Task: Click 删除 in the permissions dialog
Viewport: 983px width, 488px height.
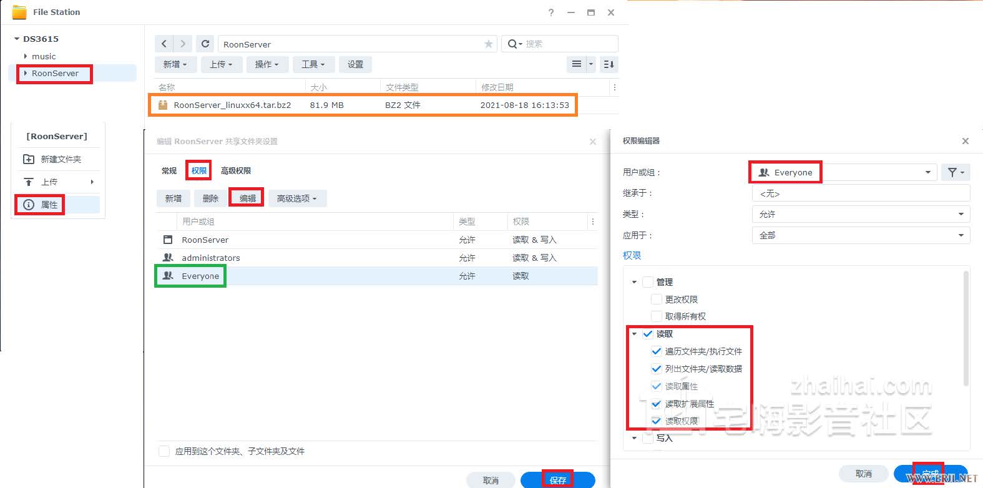Action: (211, 198)
